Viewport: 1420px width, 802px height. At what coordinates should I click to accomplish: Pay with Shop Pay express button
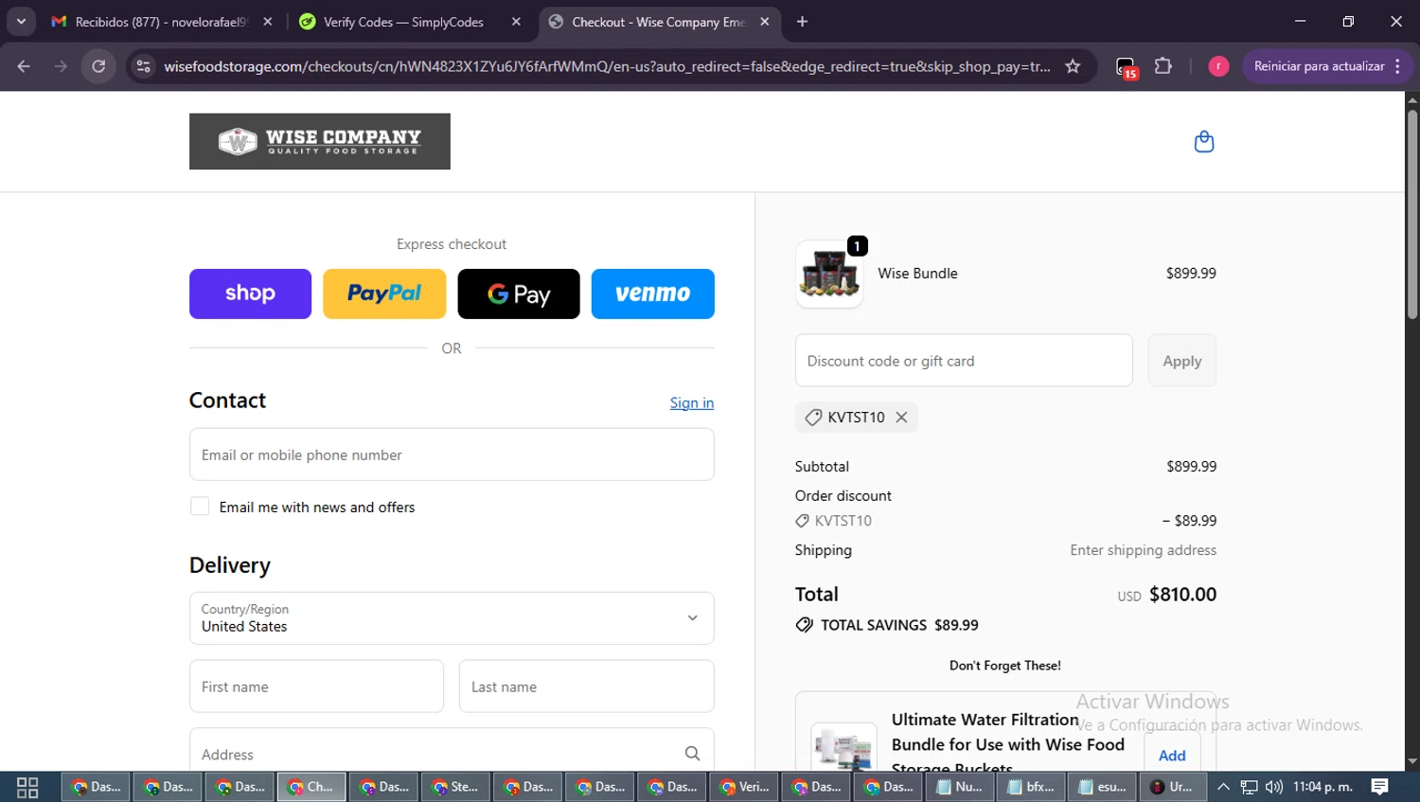pos(250,294)
